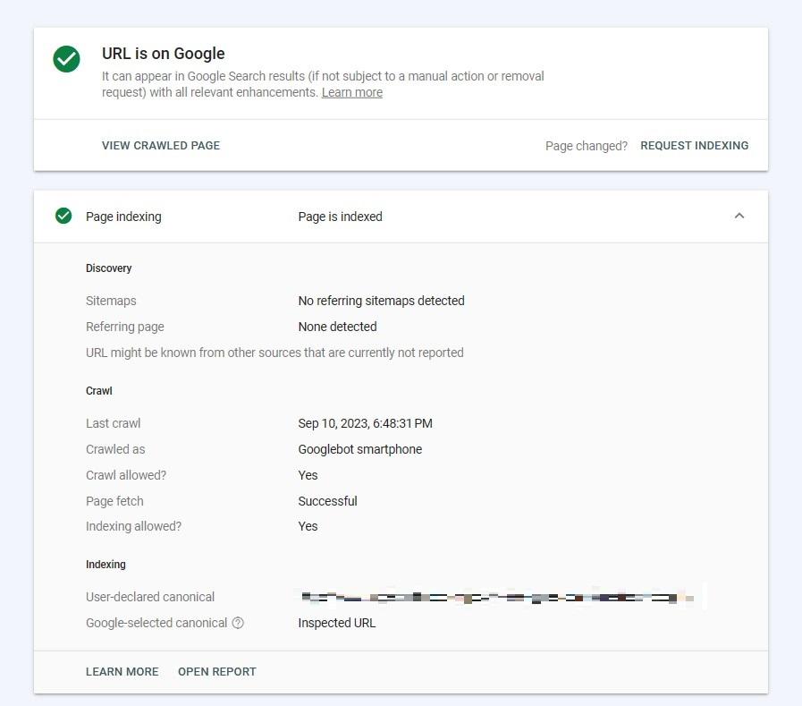Click the 'Page is indexed' status text
Image resolution: width=802 pixels, height=706 pixels.
coord(340,217)
